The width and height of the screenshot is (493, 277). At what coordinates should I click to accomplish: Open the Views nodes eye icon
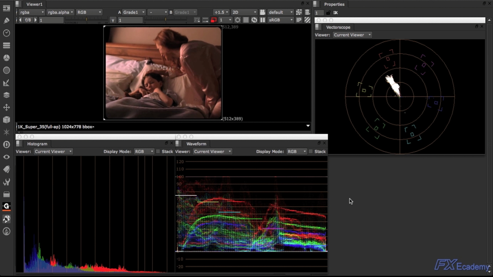(7, 157)
